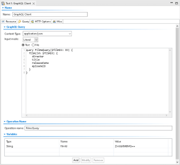The image size is (180, 165).
Task: Minimize the editor panel
Action: pos(171,3)
